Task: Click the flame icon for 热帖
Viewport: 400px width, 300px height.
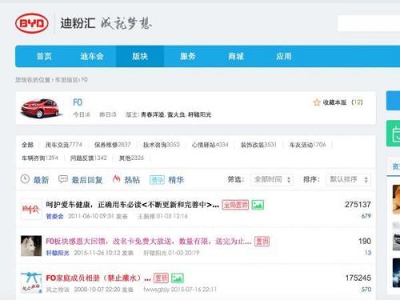Action: [117, 179]
